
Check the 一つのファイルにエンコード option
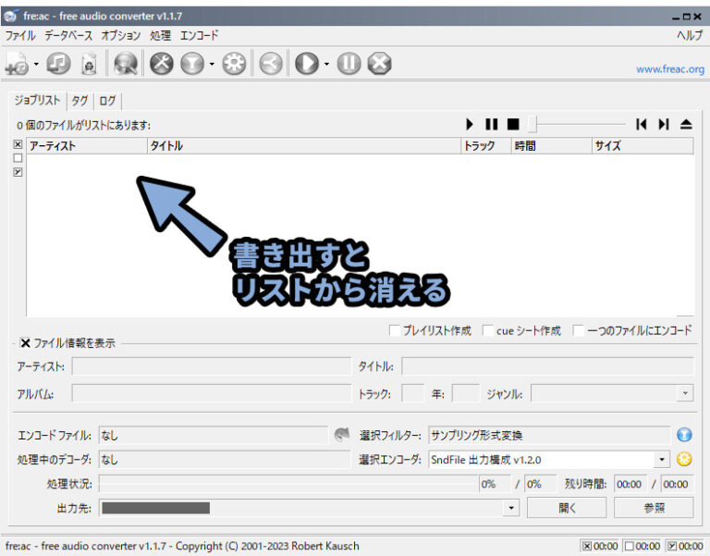pos(578,330)
